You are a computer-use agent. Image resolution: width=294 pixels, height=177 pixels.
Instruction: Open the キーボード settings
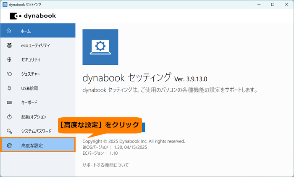pyautogui.click(x=38, y=103)
